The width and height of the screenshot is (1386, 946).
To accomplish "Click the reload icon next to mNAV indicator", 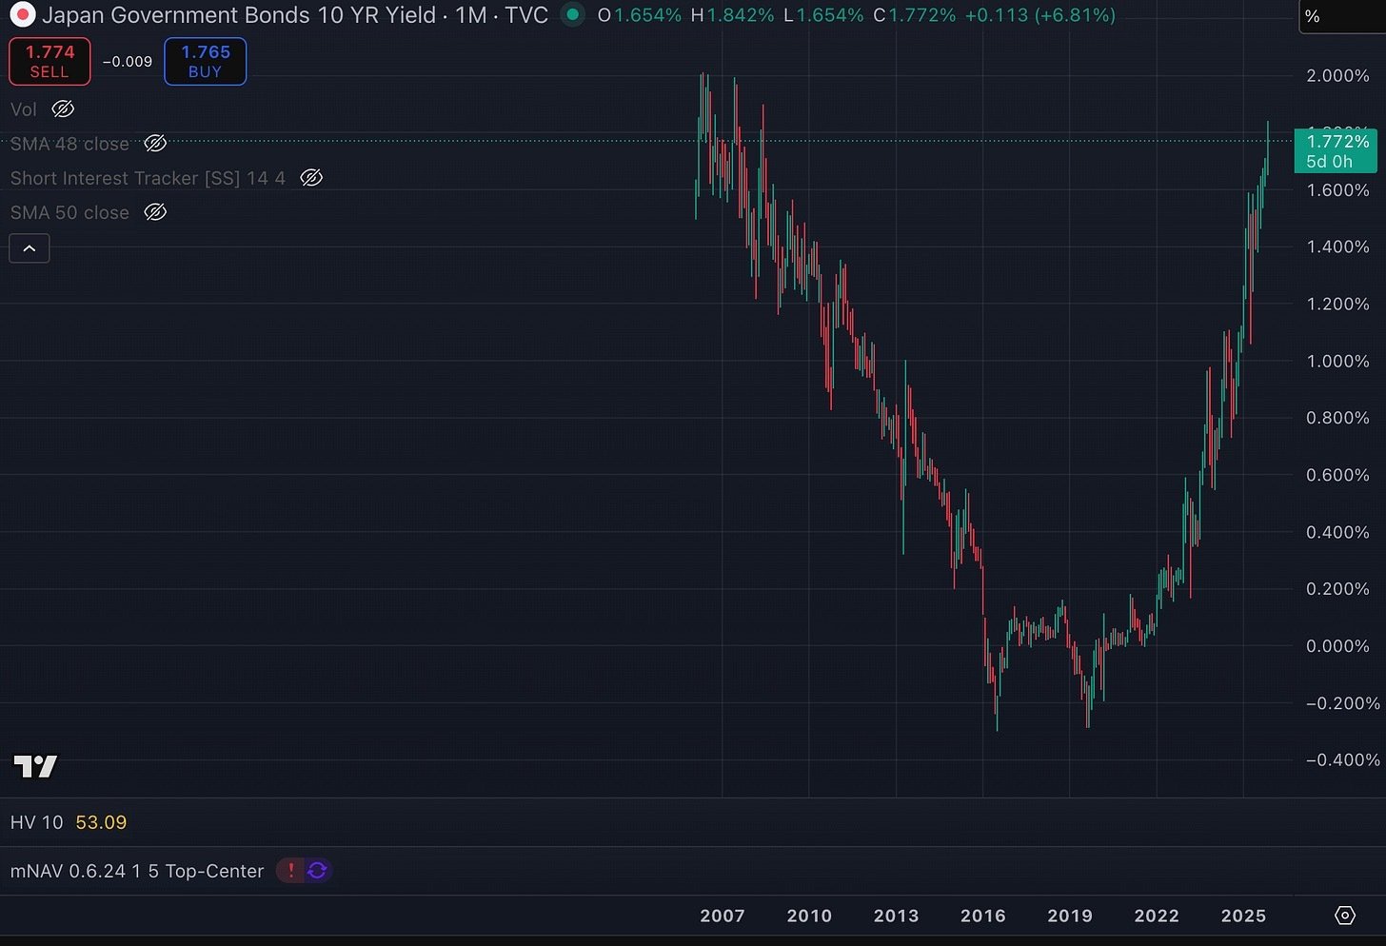I will [x=317, y=870].
